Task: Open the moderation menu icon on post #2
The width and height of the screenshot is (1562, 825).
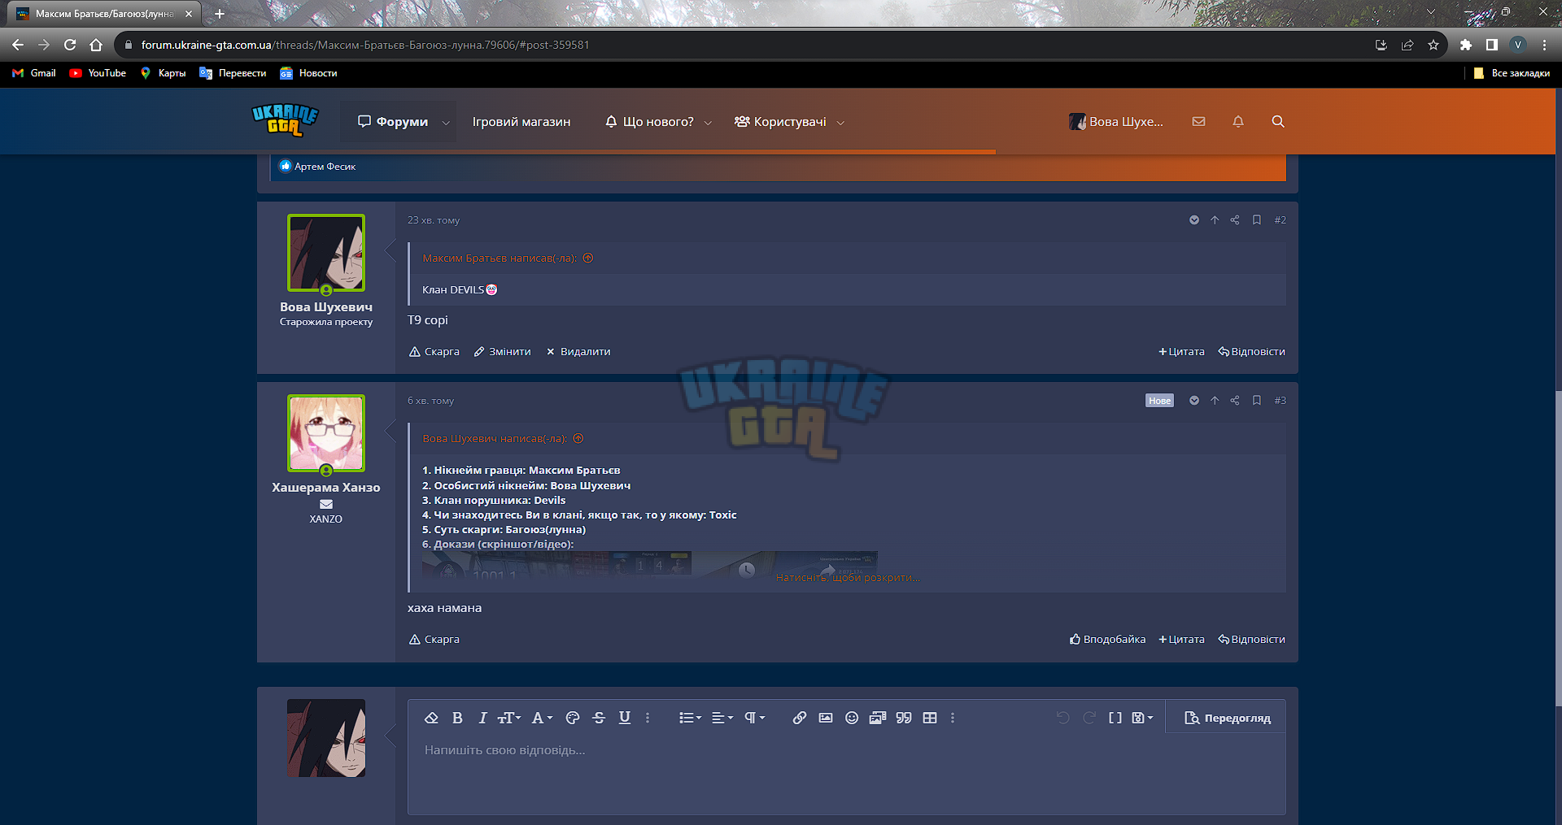Action: [1194, 220]
